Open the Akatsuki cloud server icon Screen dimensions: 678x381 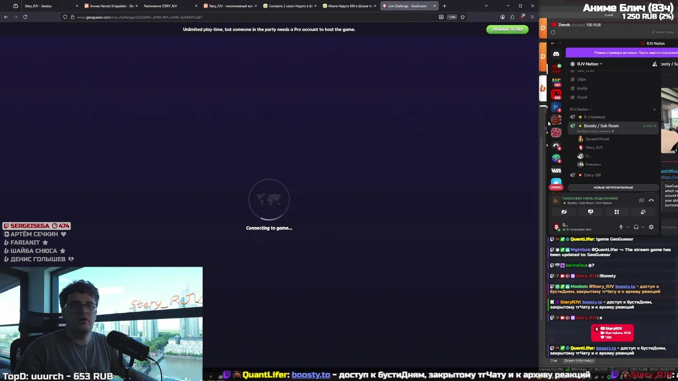(x=556, y=132)
